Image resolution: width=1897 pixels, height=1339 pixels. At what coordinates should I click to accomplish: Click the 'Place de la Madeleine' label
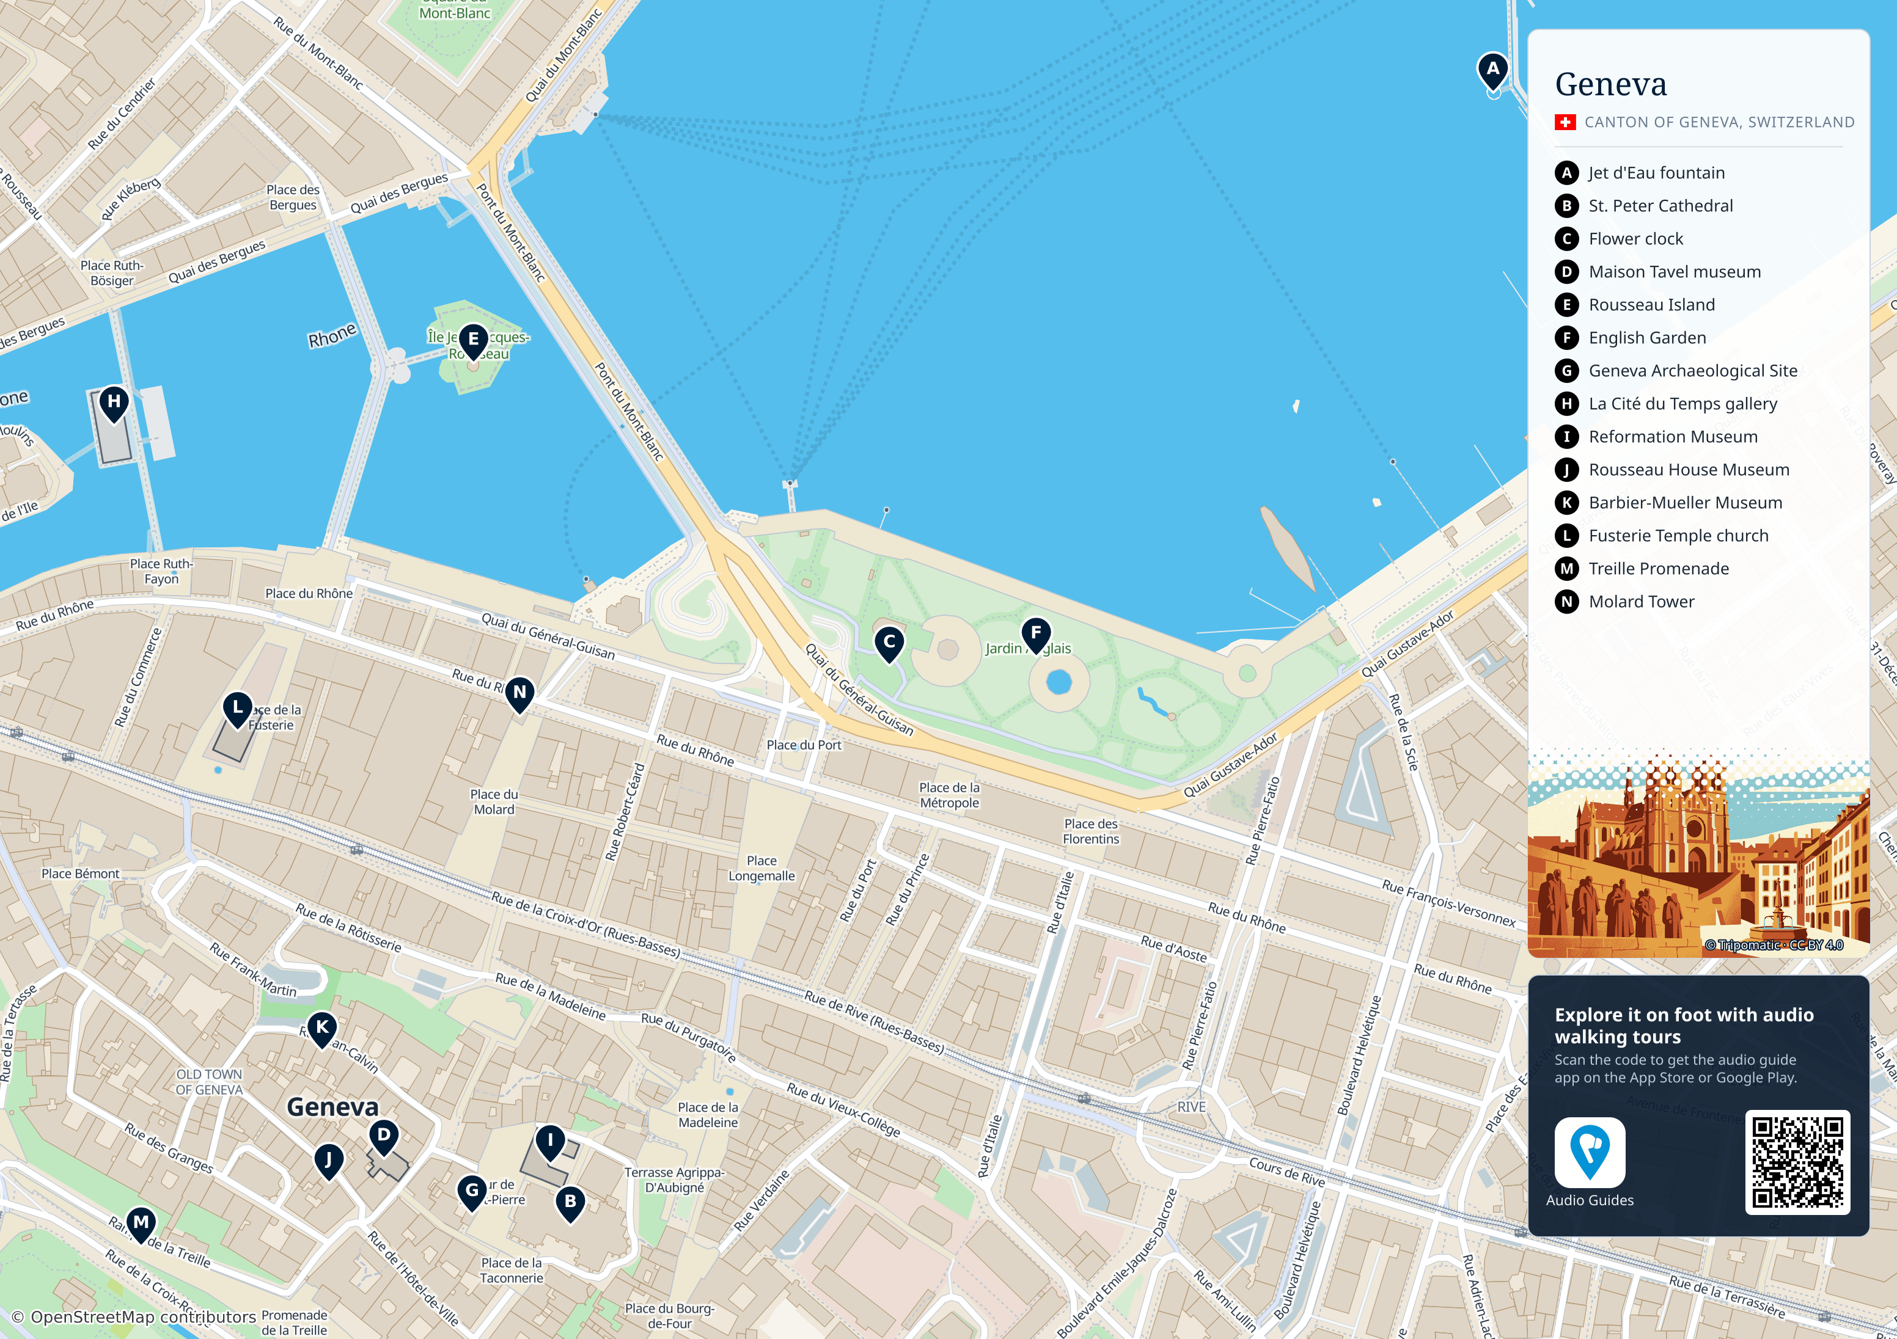tap(708, 1115)
